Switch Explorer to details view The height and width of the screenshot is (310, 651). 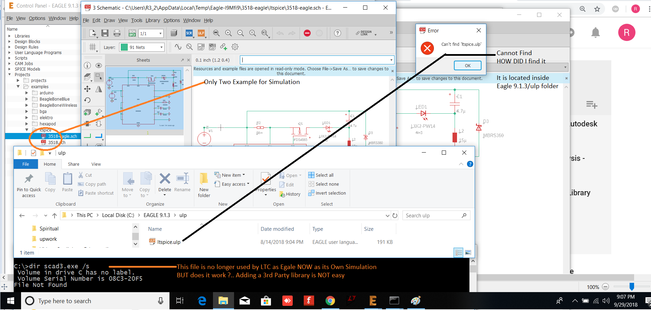(459, 252)
